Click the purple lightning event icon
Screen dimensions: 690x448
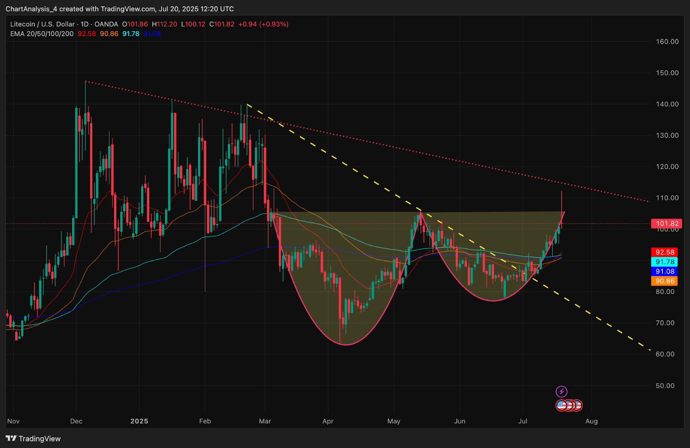[x=561, y=392]
